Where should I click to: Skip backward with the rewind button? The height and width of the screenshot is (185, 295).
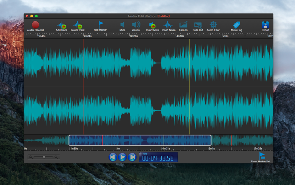(113, 157)
